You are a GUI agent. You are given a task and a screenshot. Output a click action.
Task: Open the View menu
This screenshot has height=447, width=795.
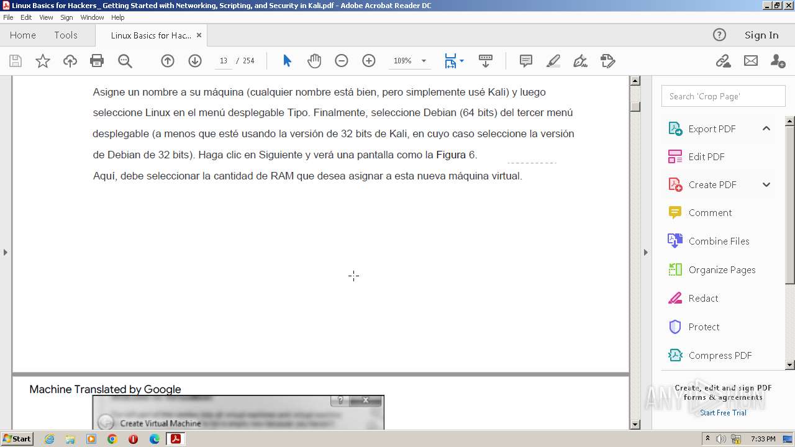click(x=46, y=17)
